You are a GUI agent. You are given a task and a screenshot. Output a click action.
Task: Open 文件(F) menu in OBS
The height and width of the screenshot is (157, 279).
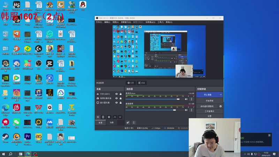pos(99,22)
